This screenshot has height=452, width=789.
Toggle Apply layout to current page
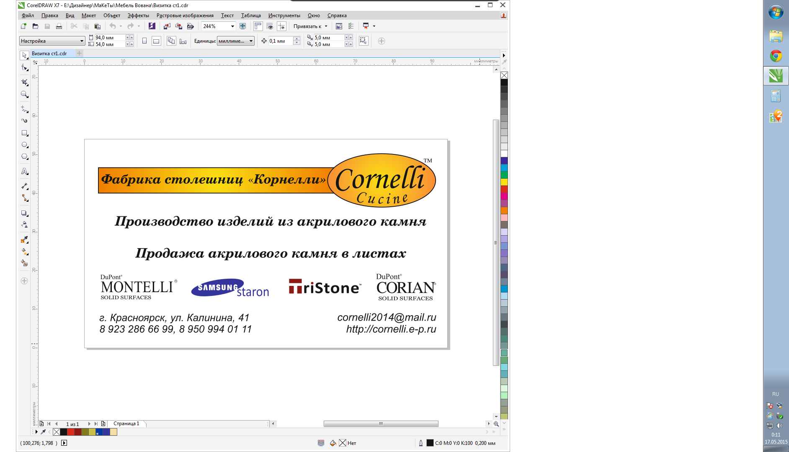pos(183,41)
